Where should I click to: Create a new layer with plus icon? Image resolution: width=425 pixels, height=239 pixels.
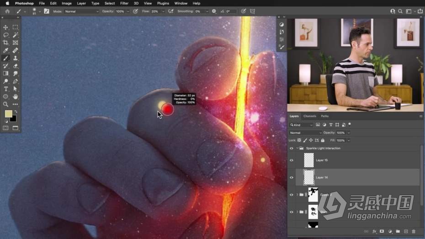pos(406,231)
